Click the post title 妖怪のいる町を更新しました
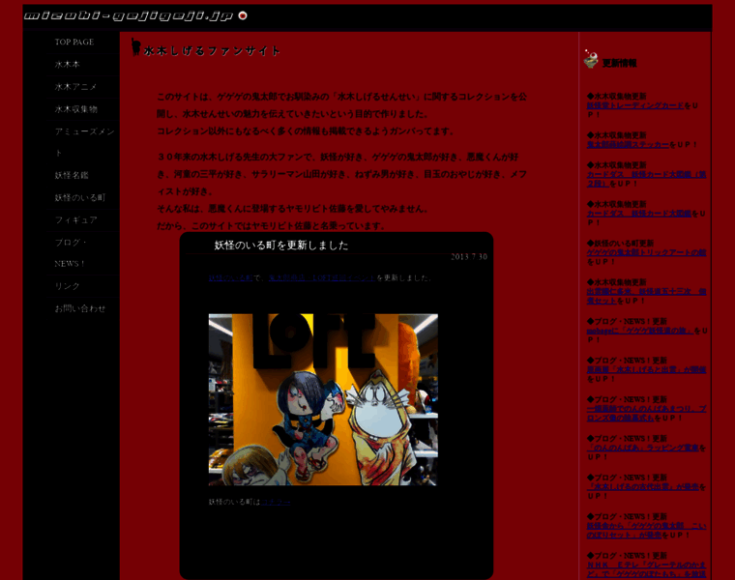Image resolution: width=735 pixels, height=580 pixels. coord(281,245)
